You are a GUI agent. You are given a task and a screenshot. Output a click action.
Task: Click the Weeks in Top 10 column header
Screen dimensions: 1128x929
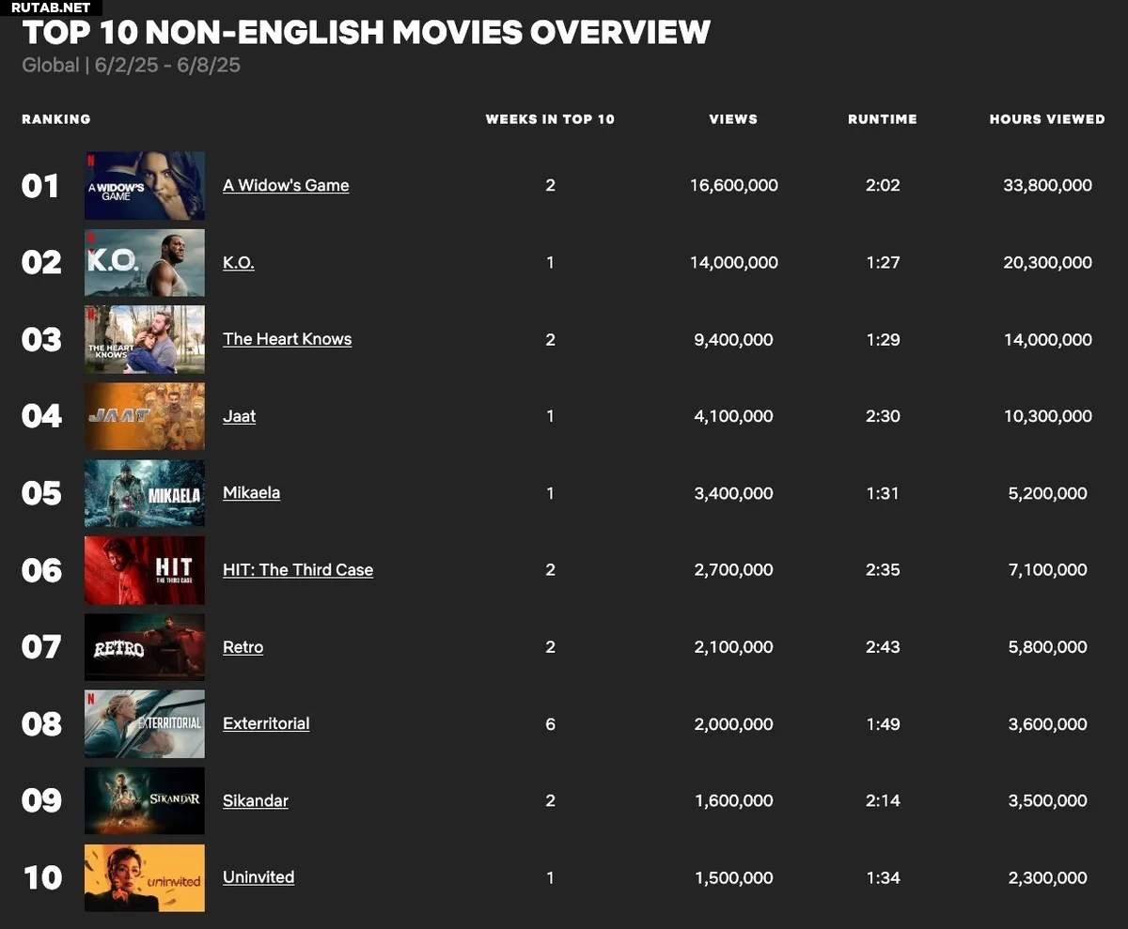pos(550,119)
